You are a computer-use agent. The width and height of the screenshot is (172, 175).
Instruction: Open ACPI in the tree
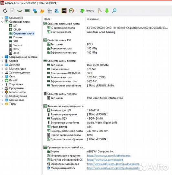point(16,53)
